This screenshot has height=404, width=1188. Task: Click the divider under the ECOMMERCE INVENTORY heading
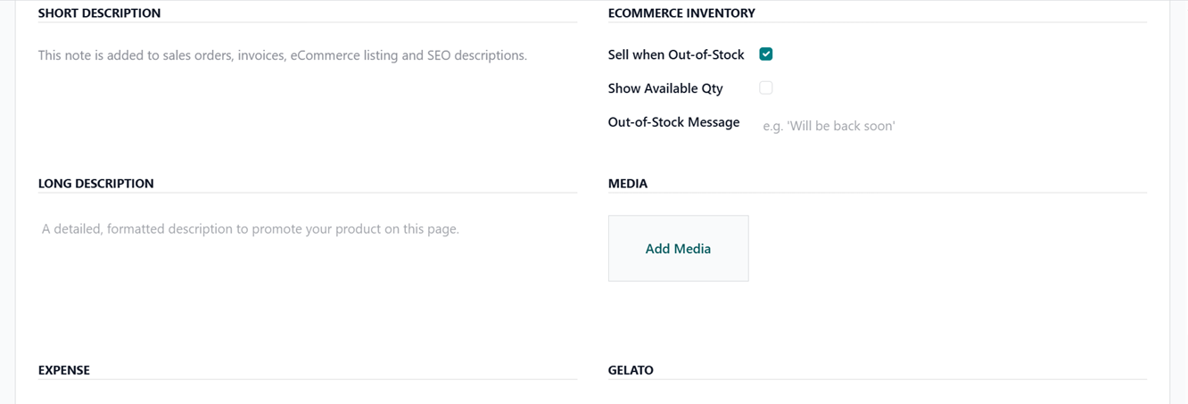(x=877, y=22)
